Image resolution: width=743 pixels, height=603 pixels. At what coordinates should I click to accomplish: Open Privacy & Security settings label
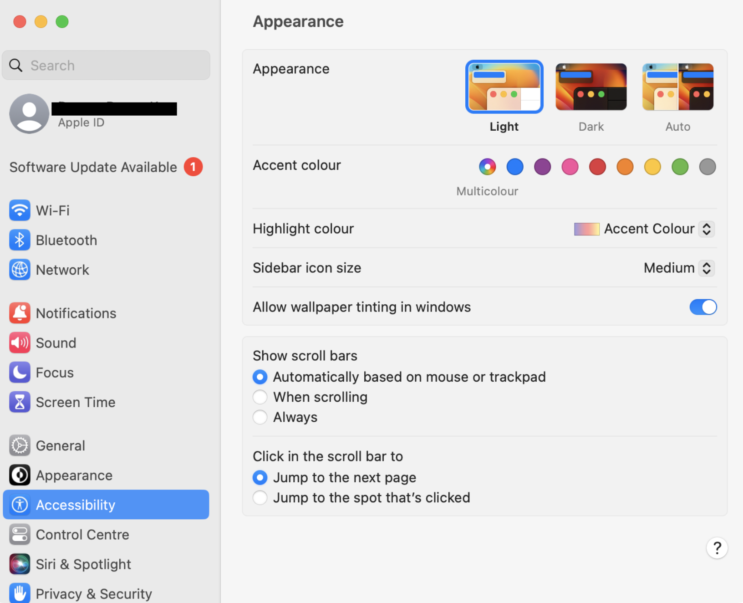(x=94, y=593)
